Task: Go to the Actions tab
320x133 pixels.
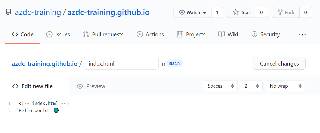Action: pyautogui.click(x=150, y=35)
